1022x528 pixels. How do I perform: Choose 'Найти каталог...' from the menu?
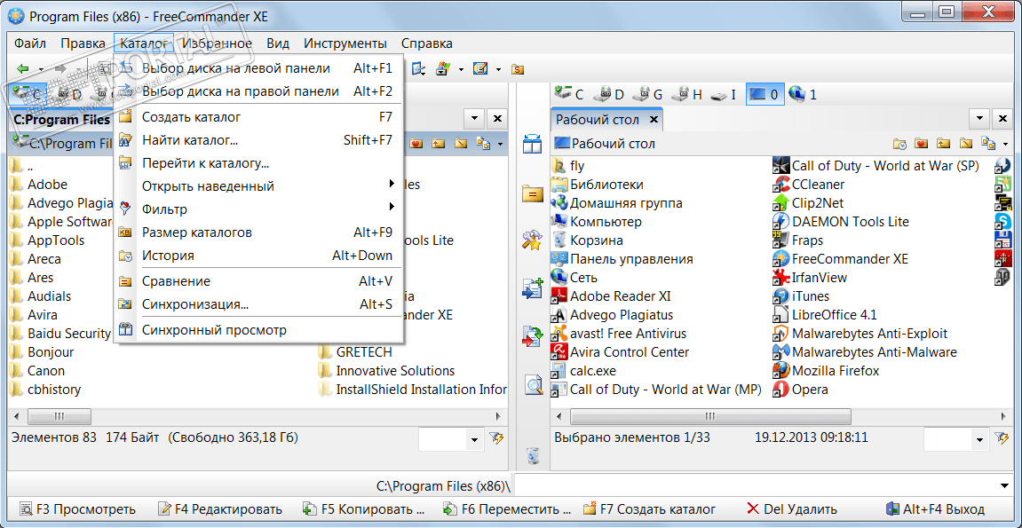258,140
